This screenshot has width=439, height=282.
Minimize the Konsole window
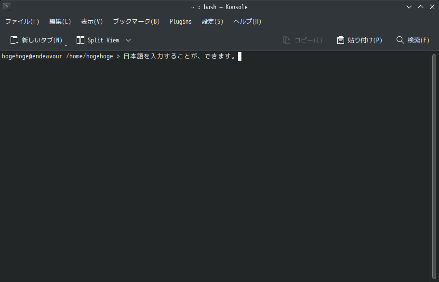[x=409, y=7]
